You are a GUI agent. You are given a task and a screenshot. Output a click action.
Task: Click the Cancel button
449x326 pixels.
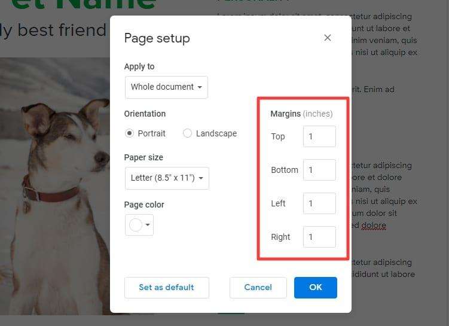pyautogui.click(x=258, y=287)
